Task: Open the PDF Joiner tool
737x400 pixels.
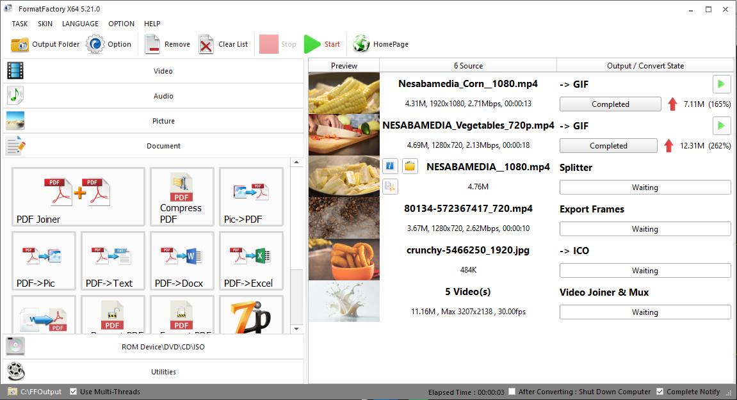Action: click(x=78, y=196)
